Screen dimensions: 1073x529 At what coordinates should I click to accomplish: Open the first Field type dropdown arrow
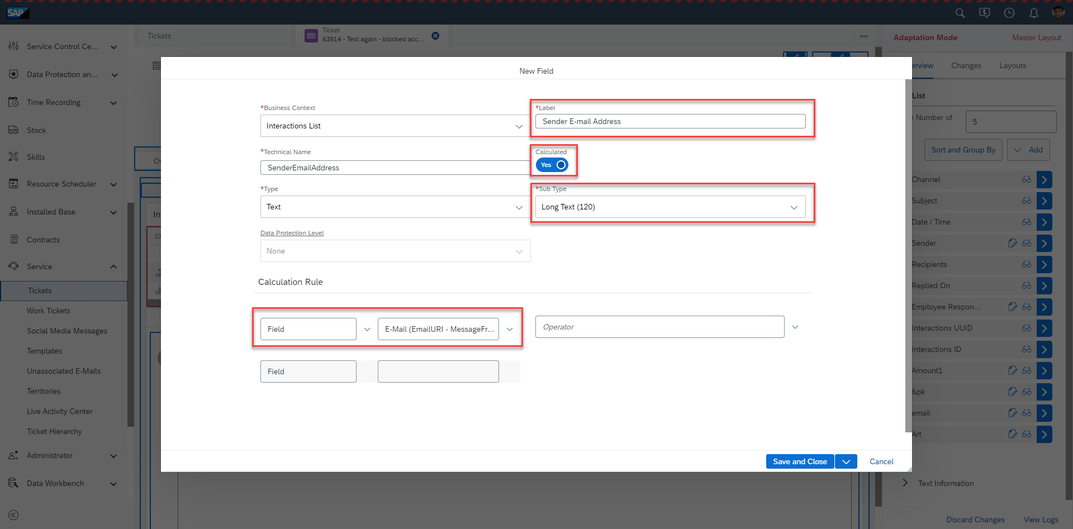coord(367,329)
